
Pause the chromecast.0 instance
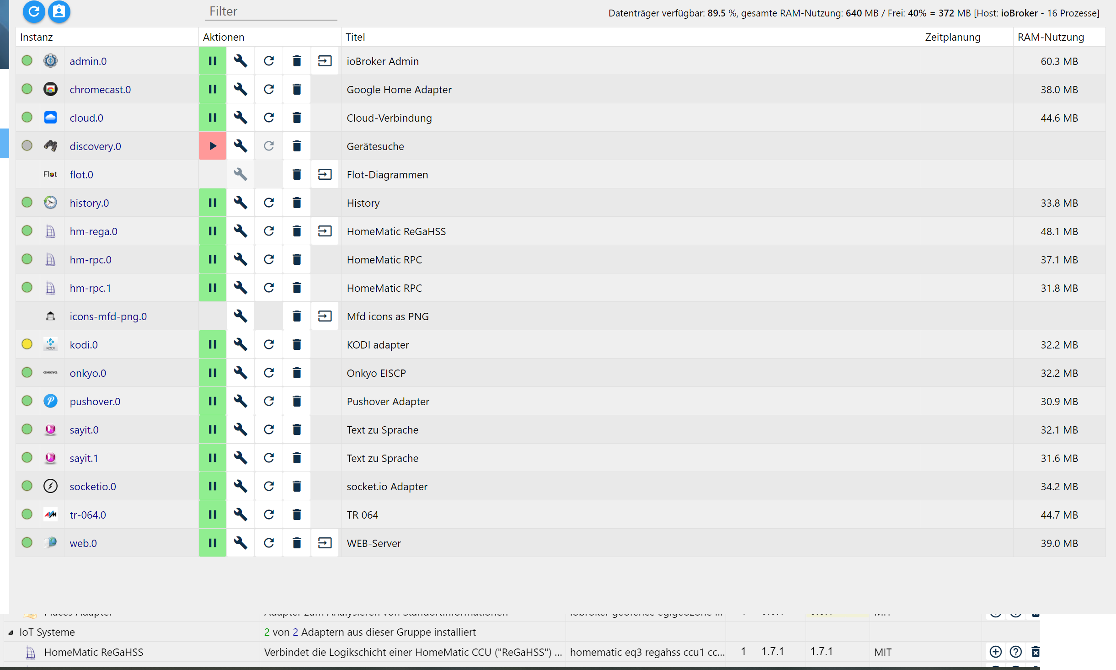pyautogui.click(x=213, y=89)
